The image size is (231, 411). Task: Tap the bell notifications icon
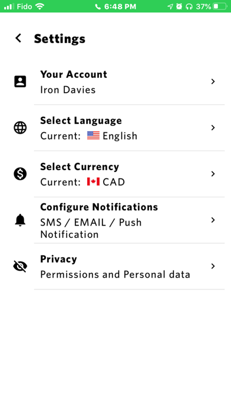[x=20, y=220]
